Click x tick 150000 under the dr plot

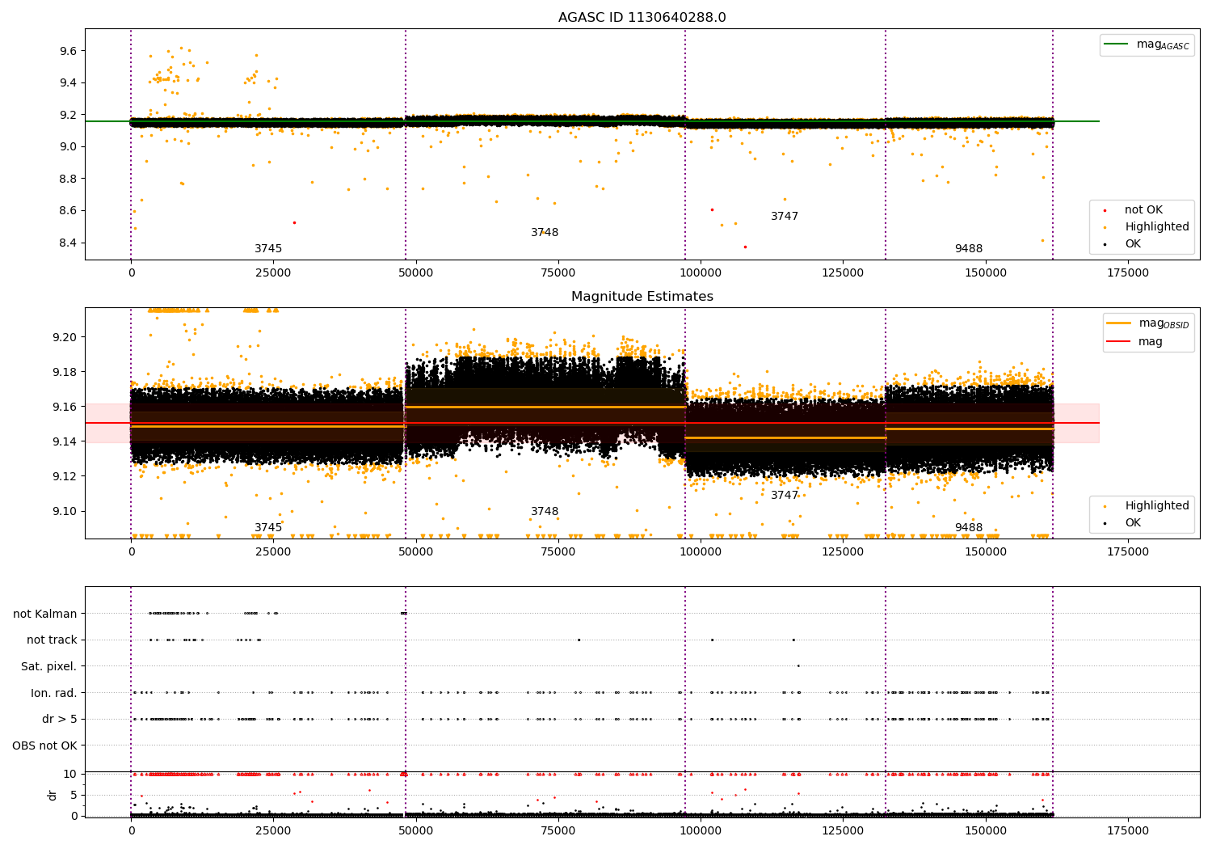[x=986, y=830]
